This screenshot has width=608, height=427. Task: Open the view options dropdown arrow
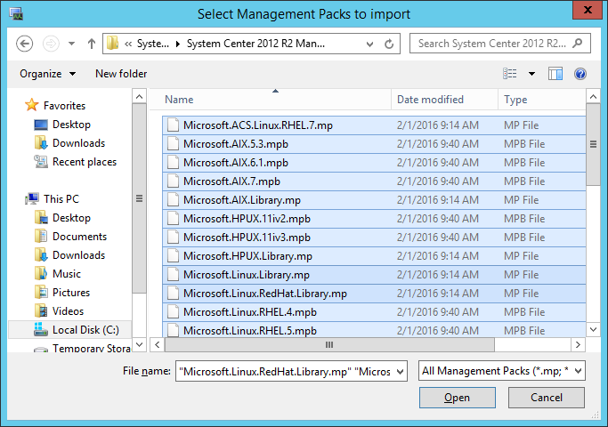point(531,74)
